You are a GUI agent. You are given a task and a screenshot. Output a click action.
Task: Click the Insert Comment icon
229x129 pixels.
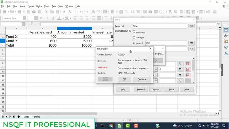(x=176, y=12)
